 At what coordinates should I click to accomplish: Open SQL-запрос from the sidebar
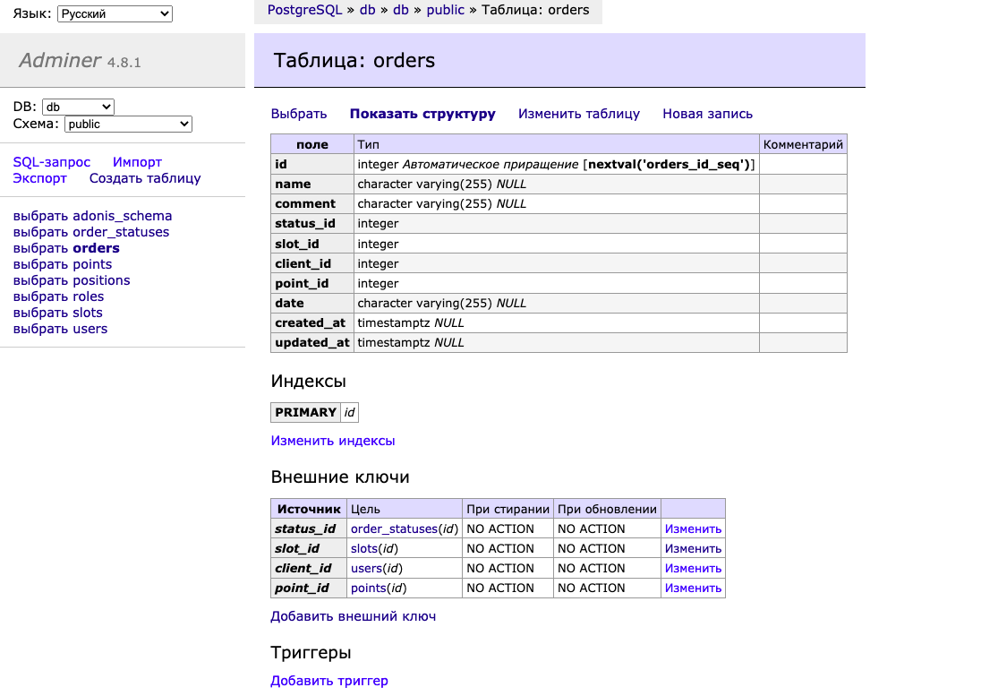(50, 162)
